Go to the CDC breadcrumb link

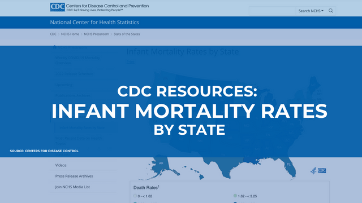click(x=53, y=34)
